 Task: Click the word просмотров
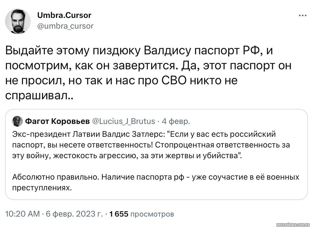[x=153, y=214]
